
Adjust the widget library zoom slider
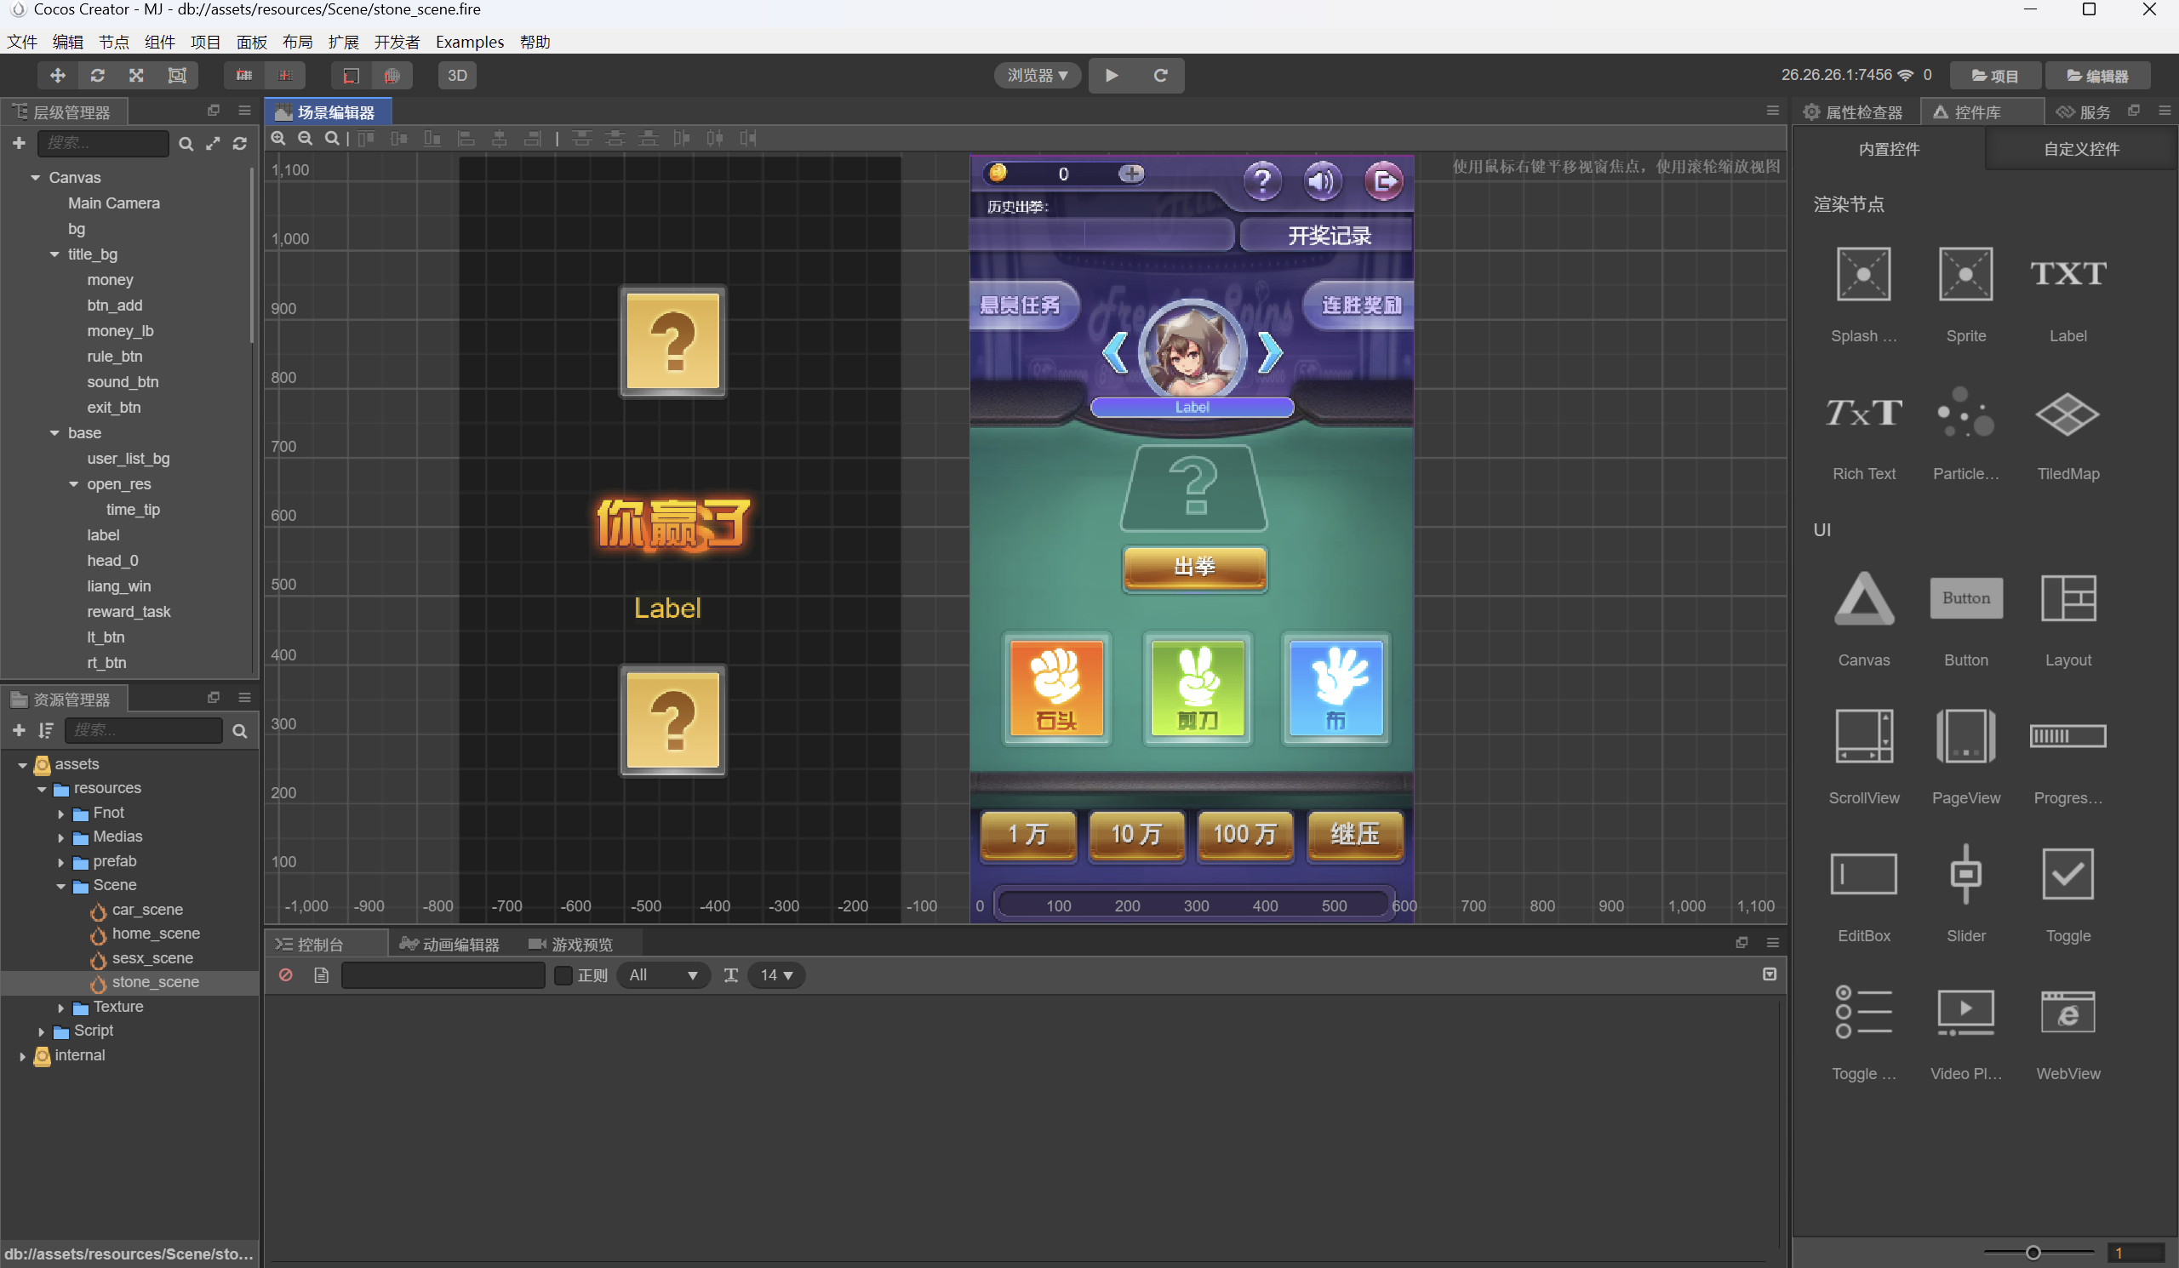(x=2032, y=1252)
